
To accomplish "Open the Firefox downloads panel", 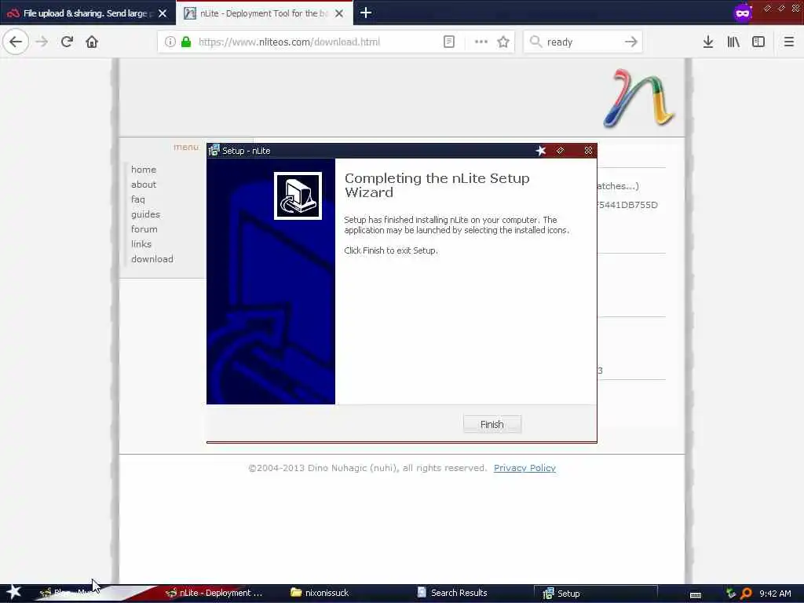I will pyautogui.click(x=708, y=42).
